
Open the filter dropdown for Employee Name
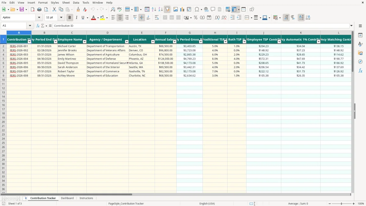84,42
